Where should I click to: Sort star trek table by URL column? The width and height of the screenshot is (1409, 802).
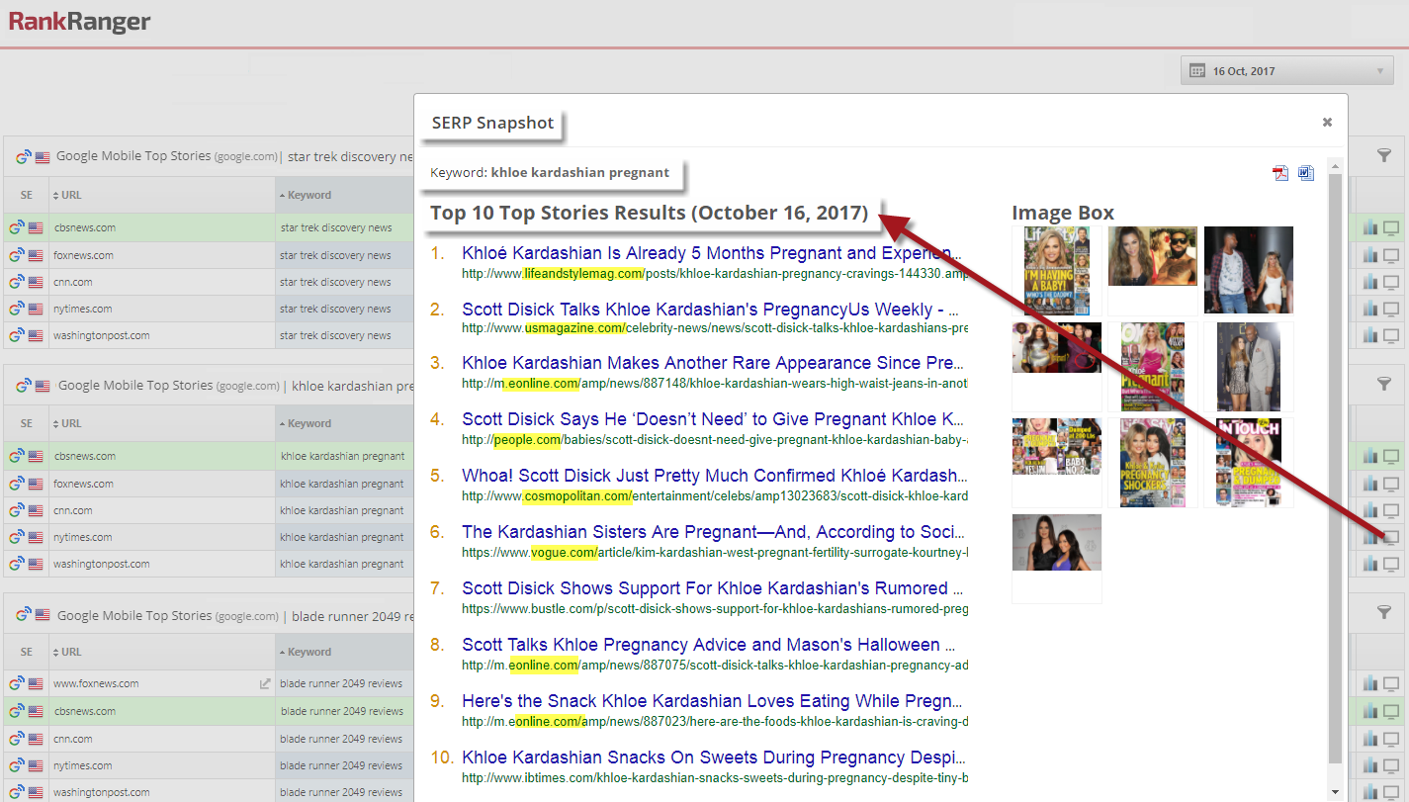pyautogui.click(x=71, y=195)
